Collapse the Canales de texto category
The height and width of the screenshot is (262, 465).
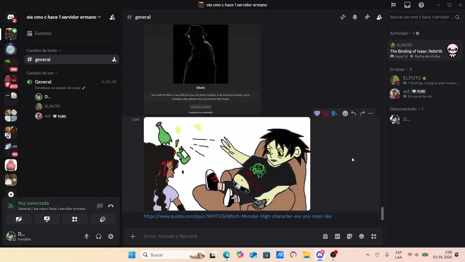[44, 51]
